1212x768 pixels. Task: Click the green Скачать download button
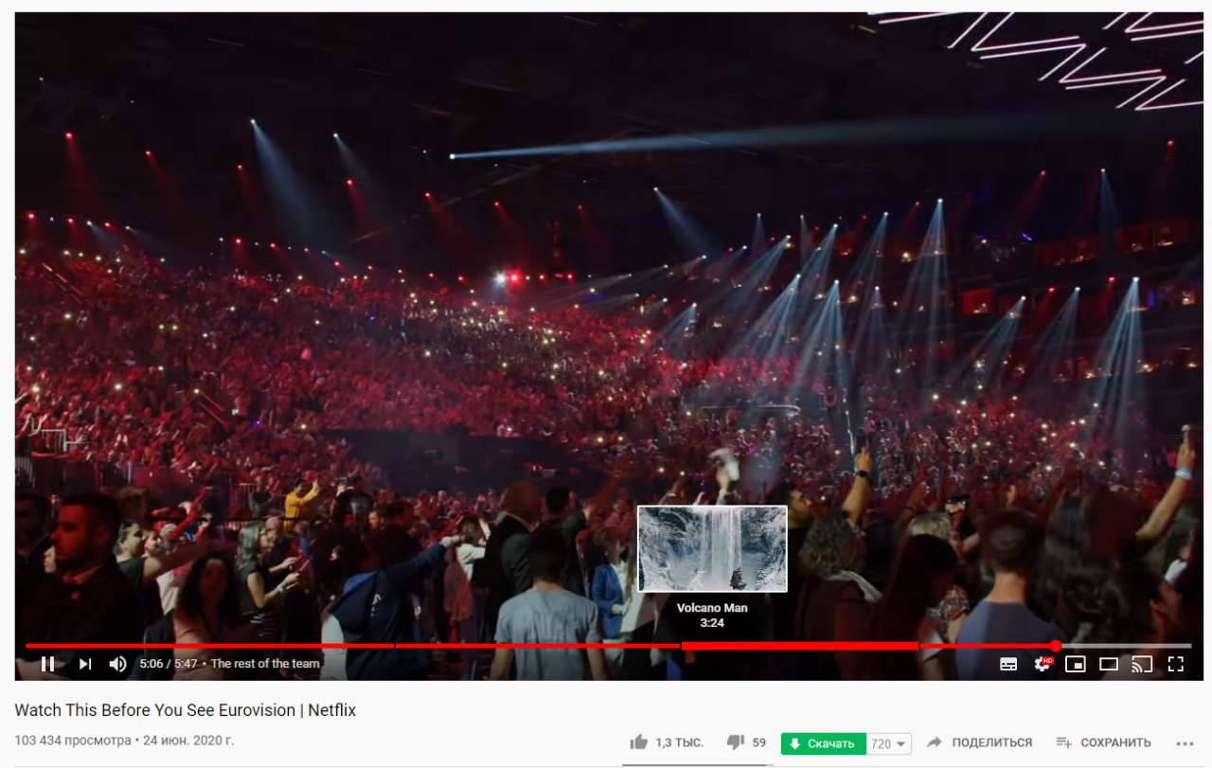823,743
